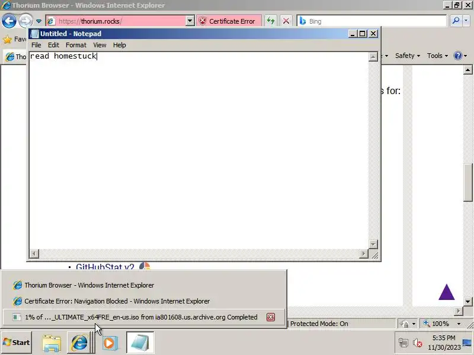Click the Show desktop tray icon
The height and width of the screenshot is (355, 474).
[467, 343]
